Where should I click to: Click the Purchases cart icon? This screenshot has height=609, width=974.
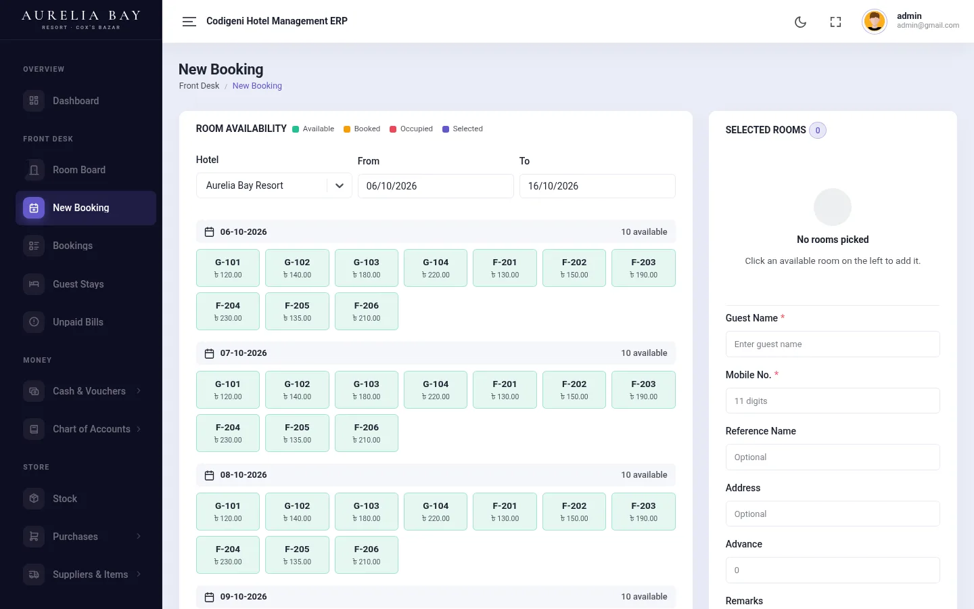pyautogui.click(x=34, y=537)
